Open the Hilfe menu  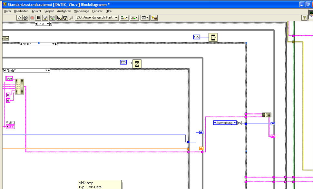pyautogui.click(x=109, y=11)
